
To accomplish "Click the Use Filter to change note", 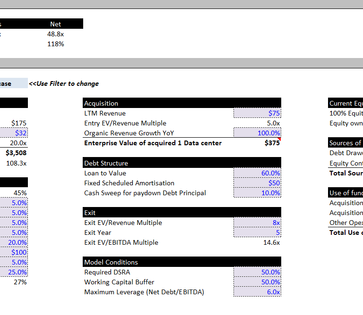I will 64,83.
